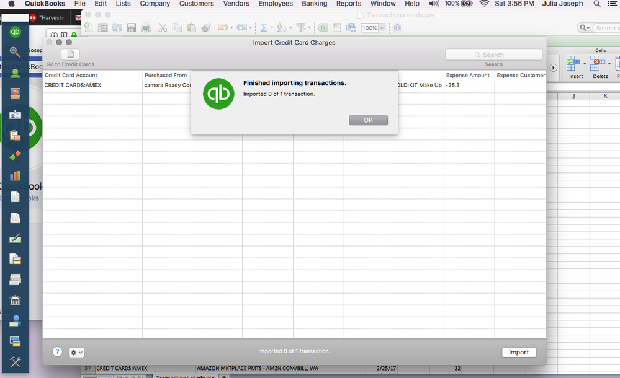Open the Reports menu
The width and height of the screenshot is (620, 378).
pos(348,4)
